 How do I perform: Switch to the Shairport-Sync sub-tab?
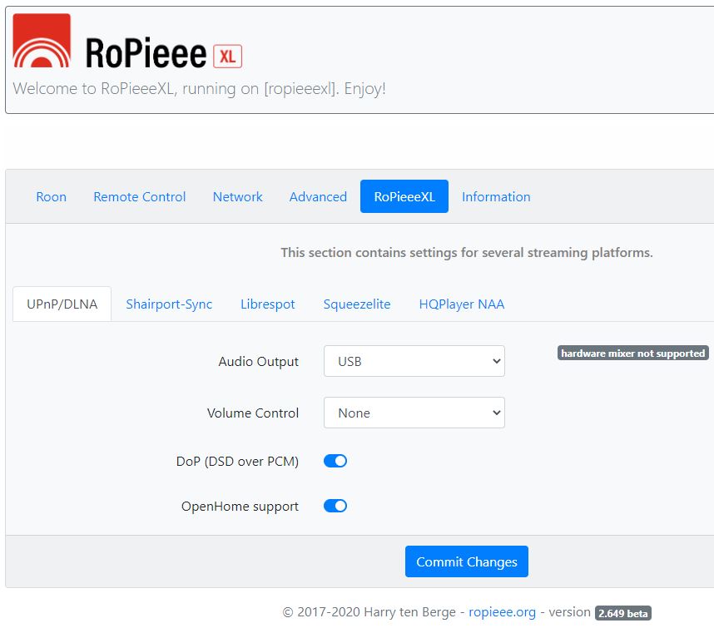tap(169, 304)
